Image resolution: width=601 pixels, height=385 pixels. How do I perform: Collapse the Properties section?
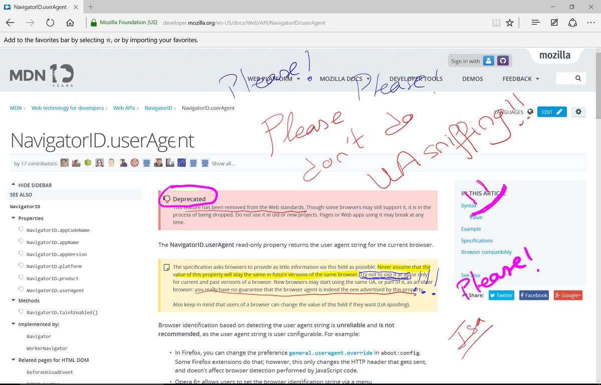tap(27, 218)
